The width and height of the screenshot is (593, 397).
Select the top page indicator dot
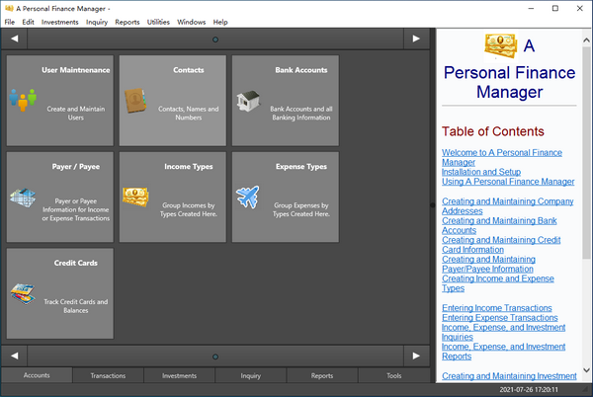(x=215, y=40)
